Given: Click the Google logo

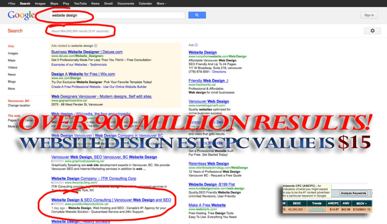Looking at the screenshot, I should click(21, 15).
